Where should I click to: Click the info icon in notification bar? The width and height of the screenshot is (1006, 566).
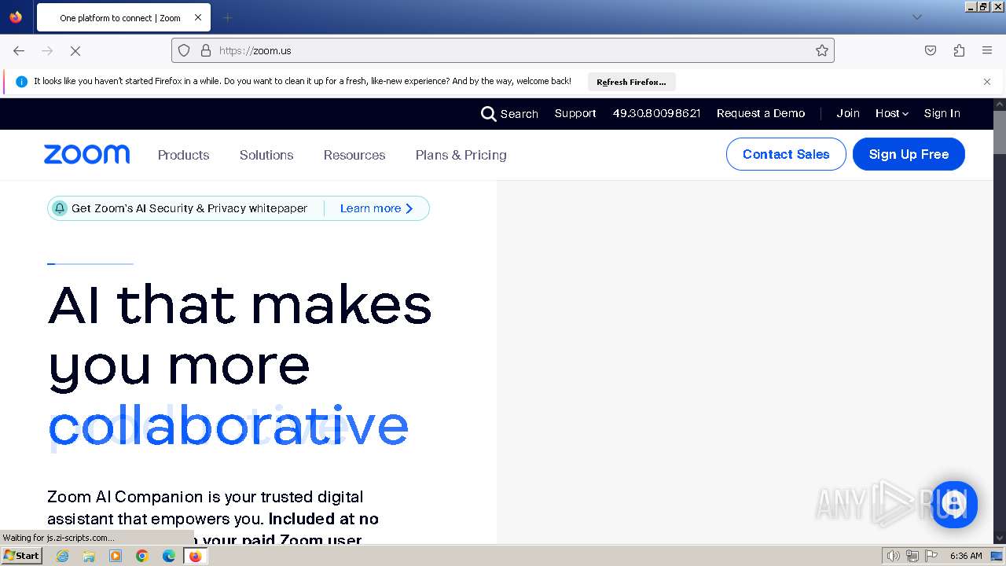pyautogui.click(x=21, y=82)
